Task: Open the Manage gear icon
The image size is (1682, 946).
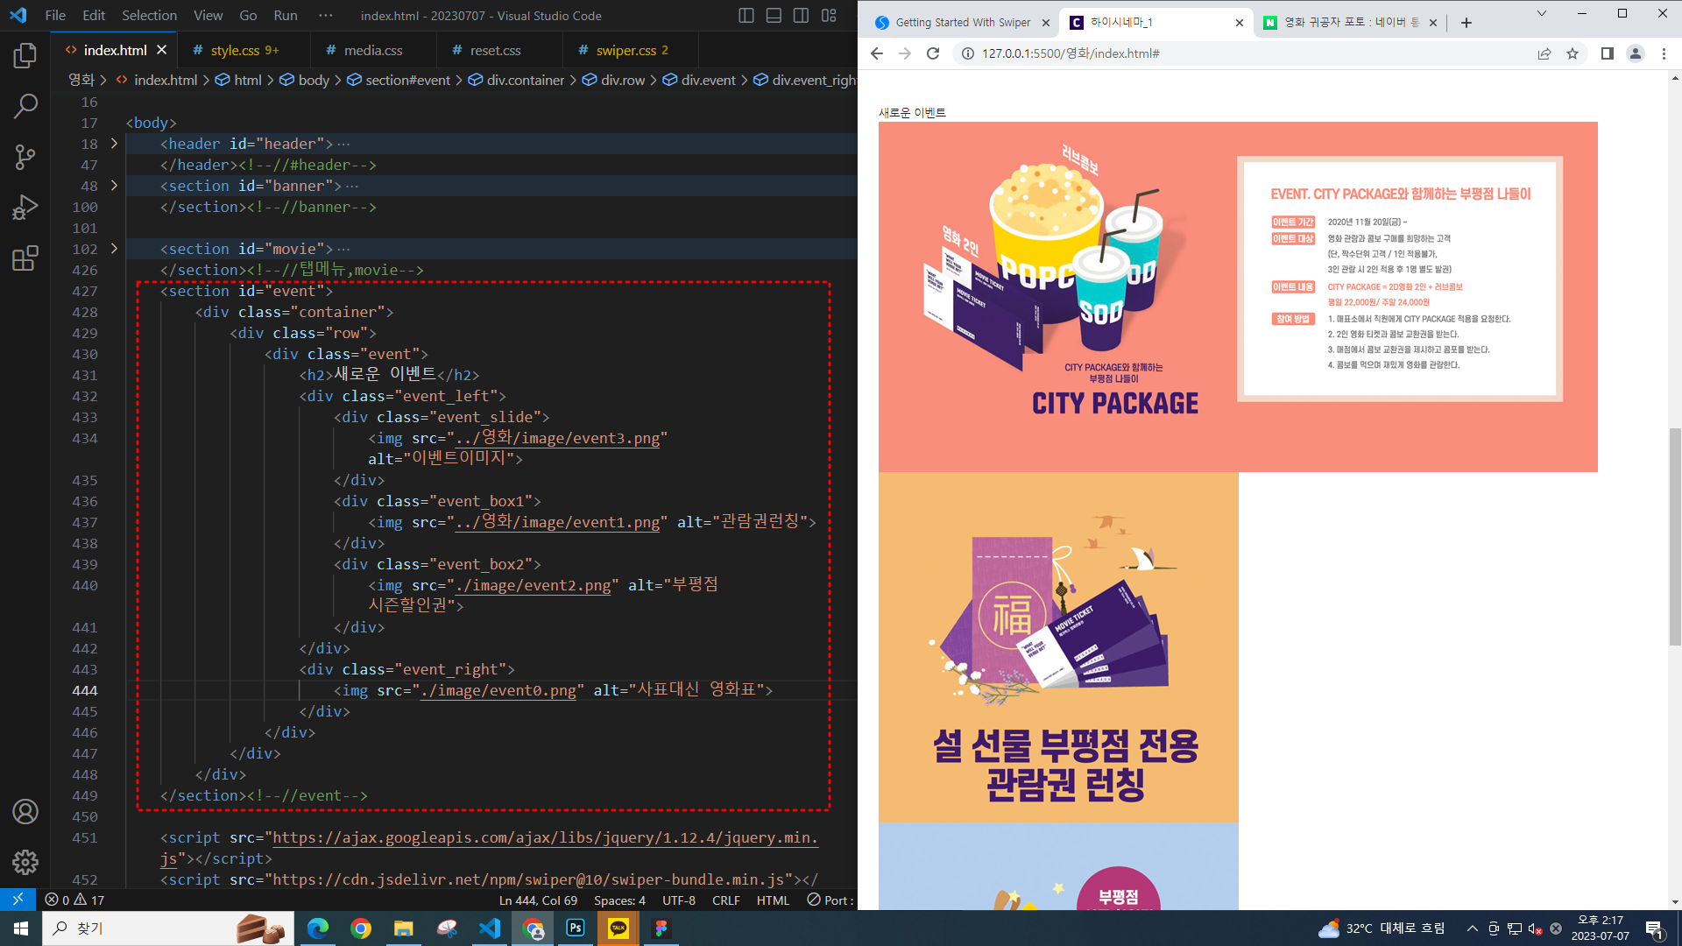Action: (x=25, y=862)
